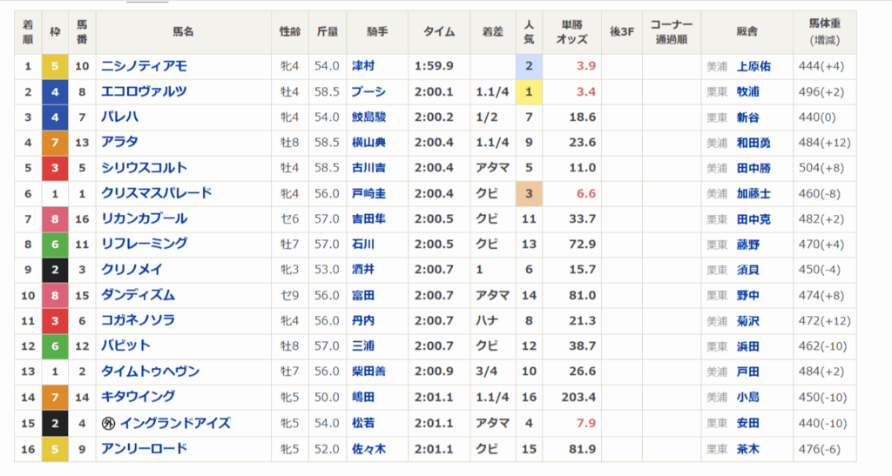Open trainer 和田勇 profile
Viewport: 892px width, 476px height.
753,143
